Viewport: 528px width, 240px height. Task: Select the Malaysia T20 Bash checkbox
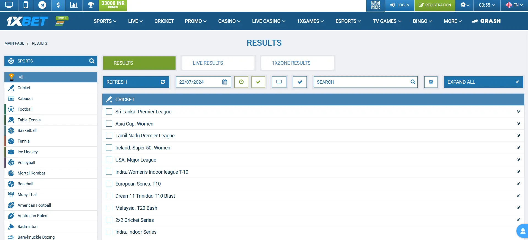pyautogui.click(x=109, y=208)
